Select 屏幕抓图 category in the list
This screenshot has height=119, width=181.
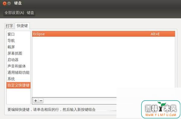18,53
